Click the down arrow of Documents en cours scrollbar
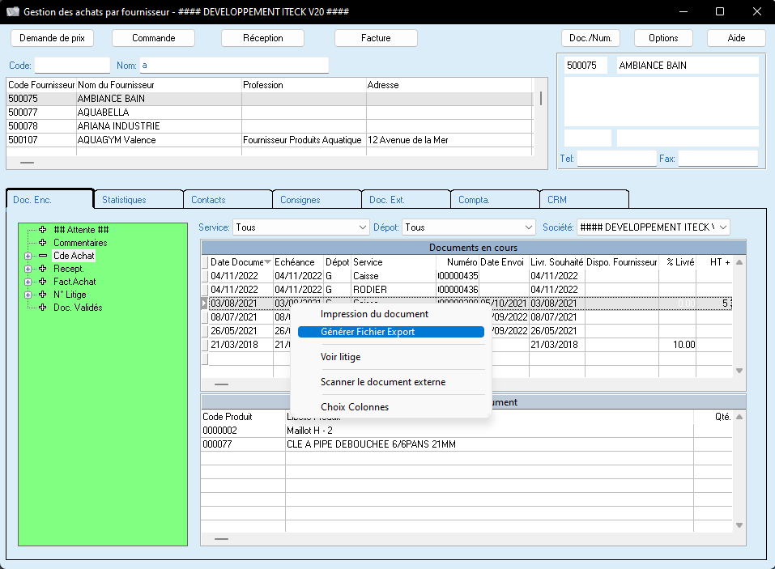This screenshot has height=569, width=775. click(739, 371)
